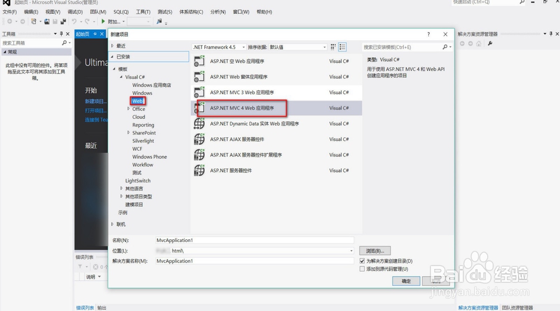This screenshot has height=311, width=560.
Task: Switch to the 团队资源管理器 tab
Action: [517, 308]
